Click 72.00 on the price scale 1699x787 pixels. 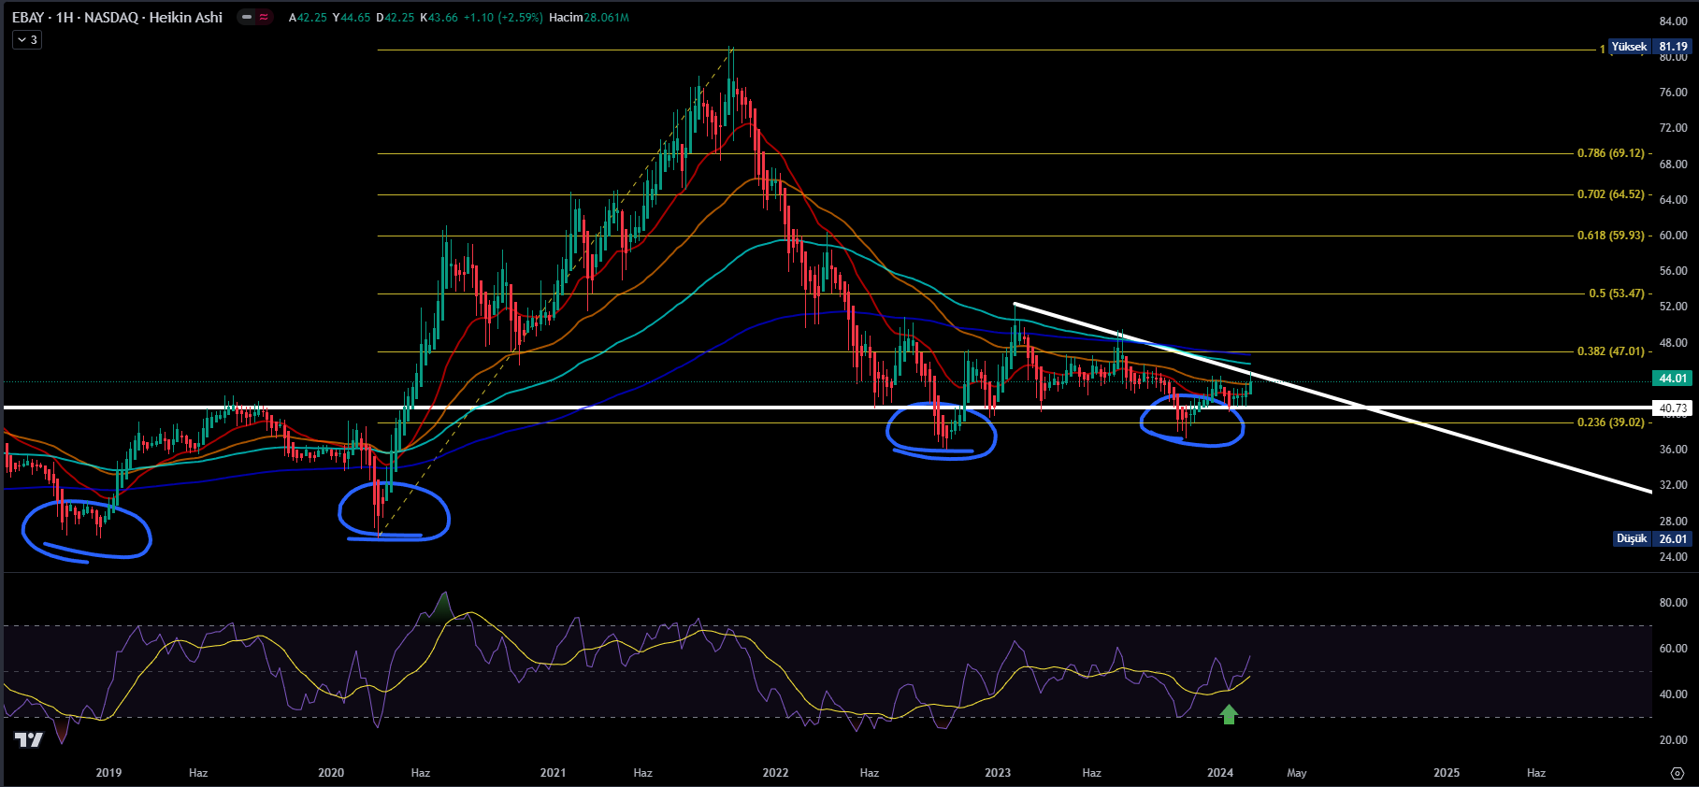(1673, 128)
